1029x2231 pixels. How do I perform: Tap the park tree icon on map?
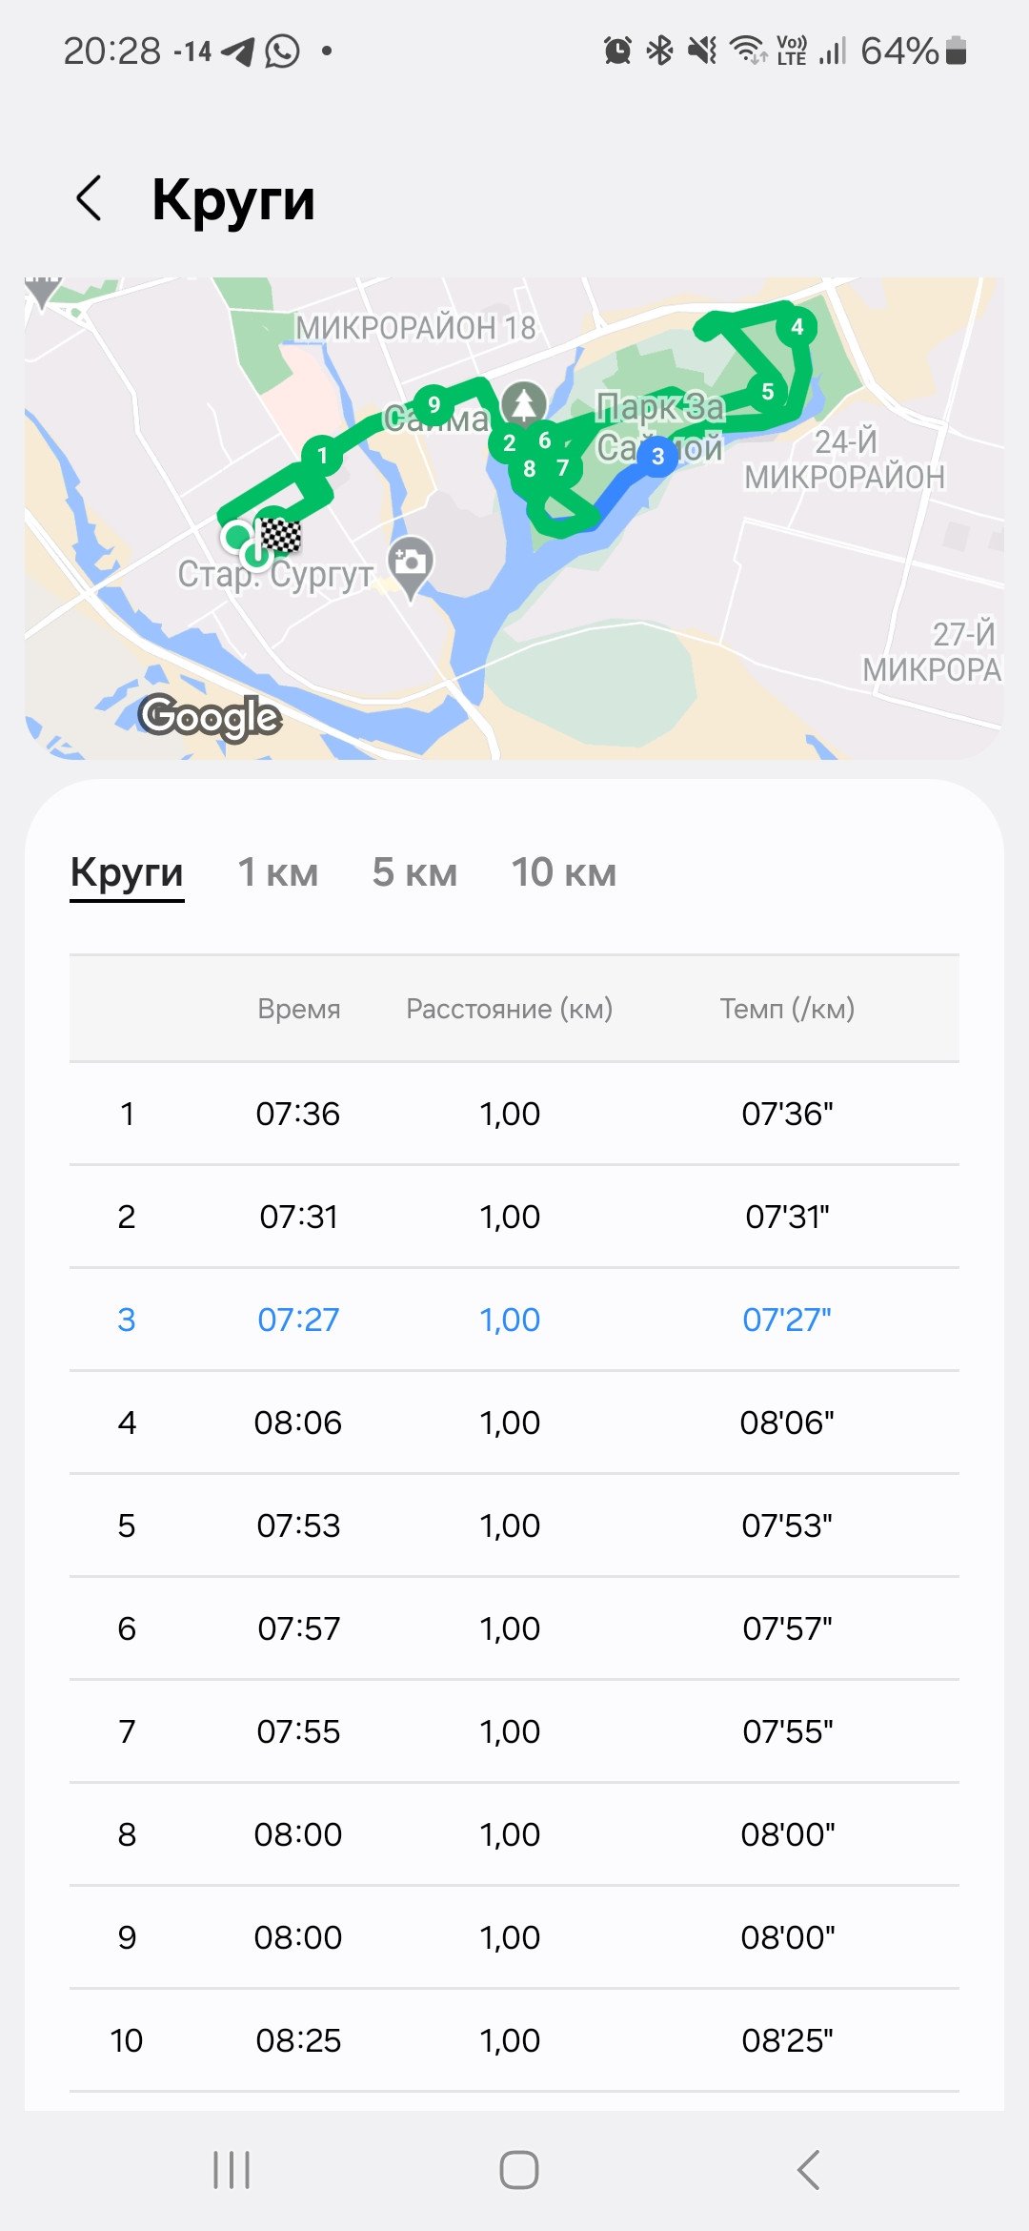click(524, 403)
